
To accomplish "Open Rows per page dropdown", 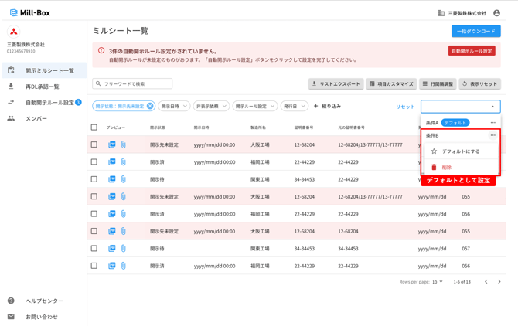I will pos(437,282).
